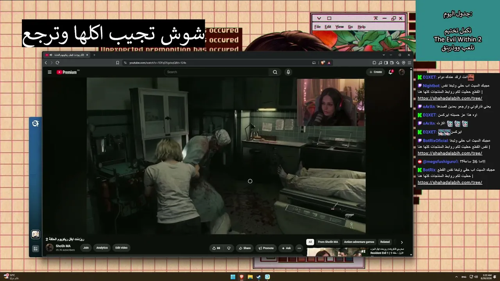Click the video player to pause
The width and height of the screenshot is (500, 281).
[x=226, y=156]
